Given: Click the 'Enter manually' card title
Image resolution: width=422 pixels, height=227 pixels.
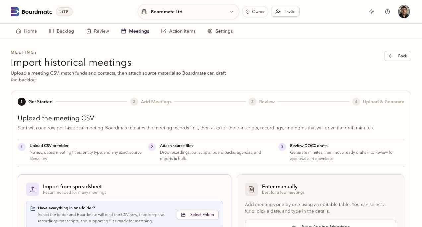Looking at the screenshot, I should click(280, 187).
